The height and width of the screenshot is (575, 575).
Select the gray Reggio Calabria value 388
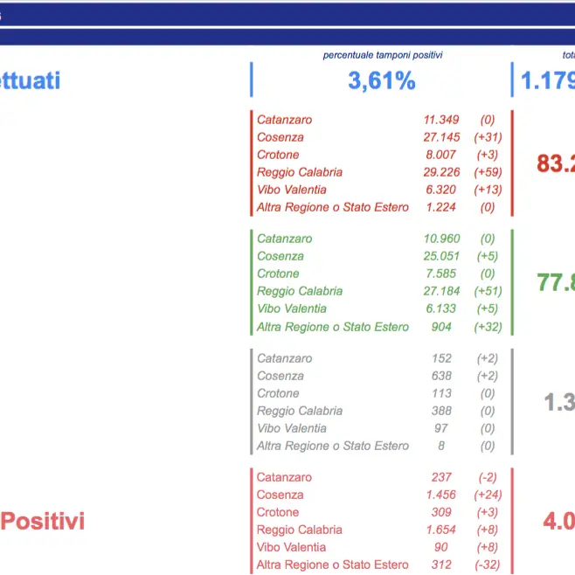[441, 411]
